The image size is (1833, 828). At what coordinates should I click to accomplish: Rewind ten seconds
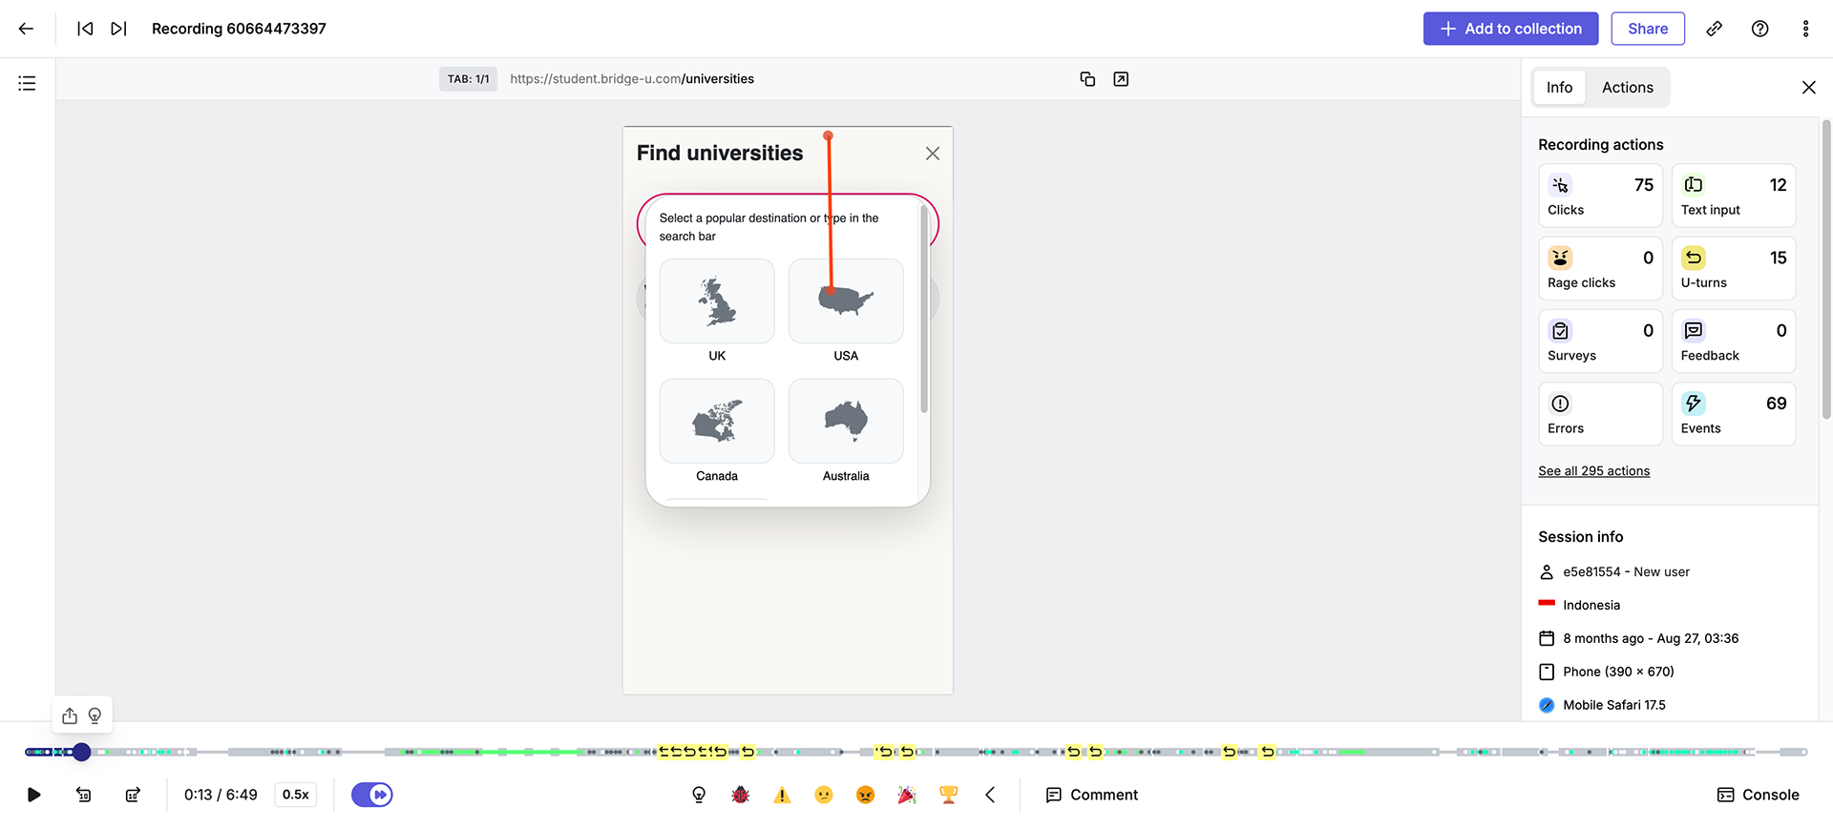click(x=84, y=795)
